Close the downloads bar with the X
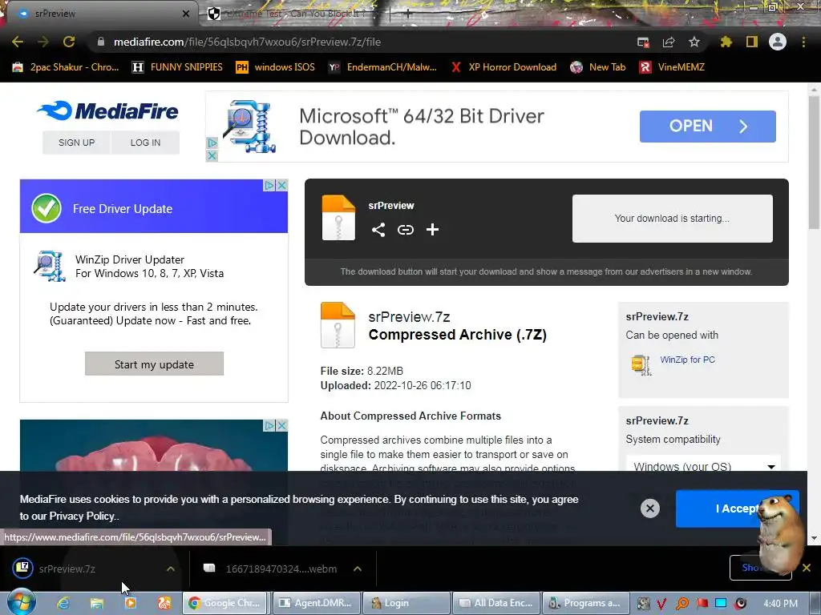The width and height of the screenshot is (821, 615). click(807, 568)
